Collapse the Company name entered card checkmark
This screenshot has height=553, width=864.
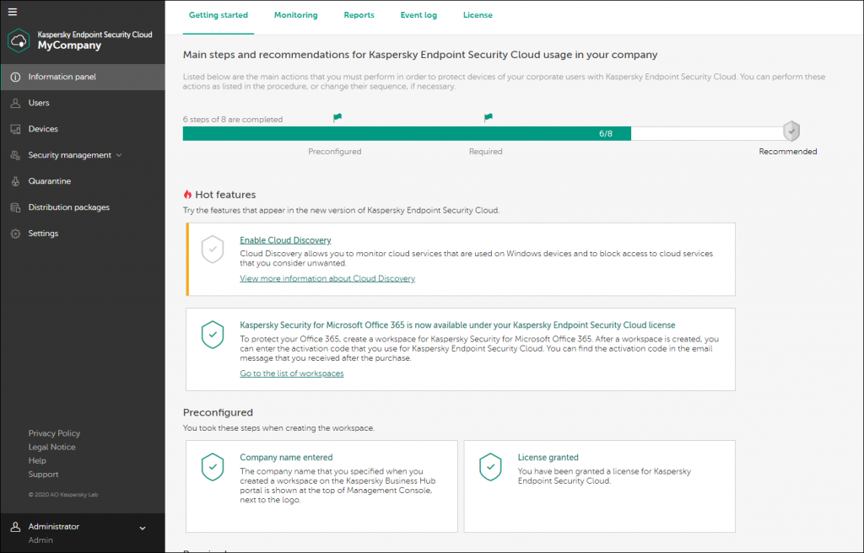pos(213,467)
